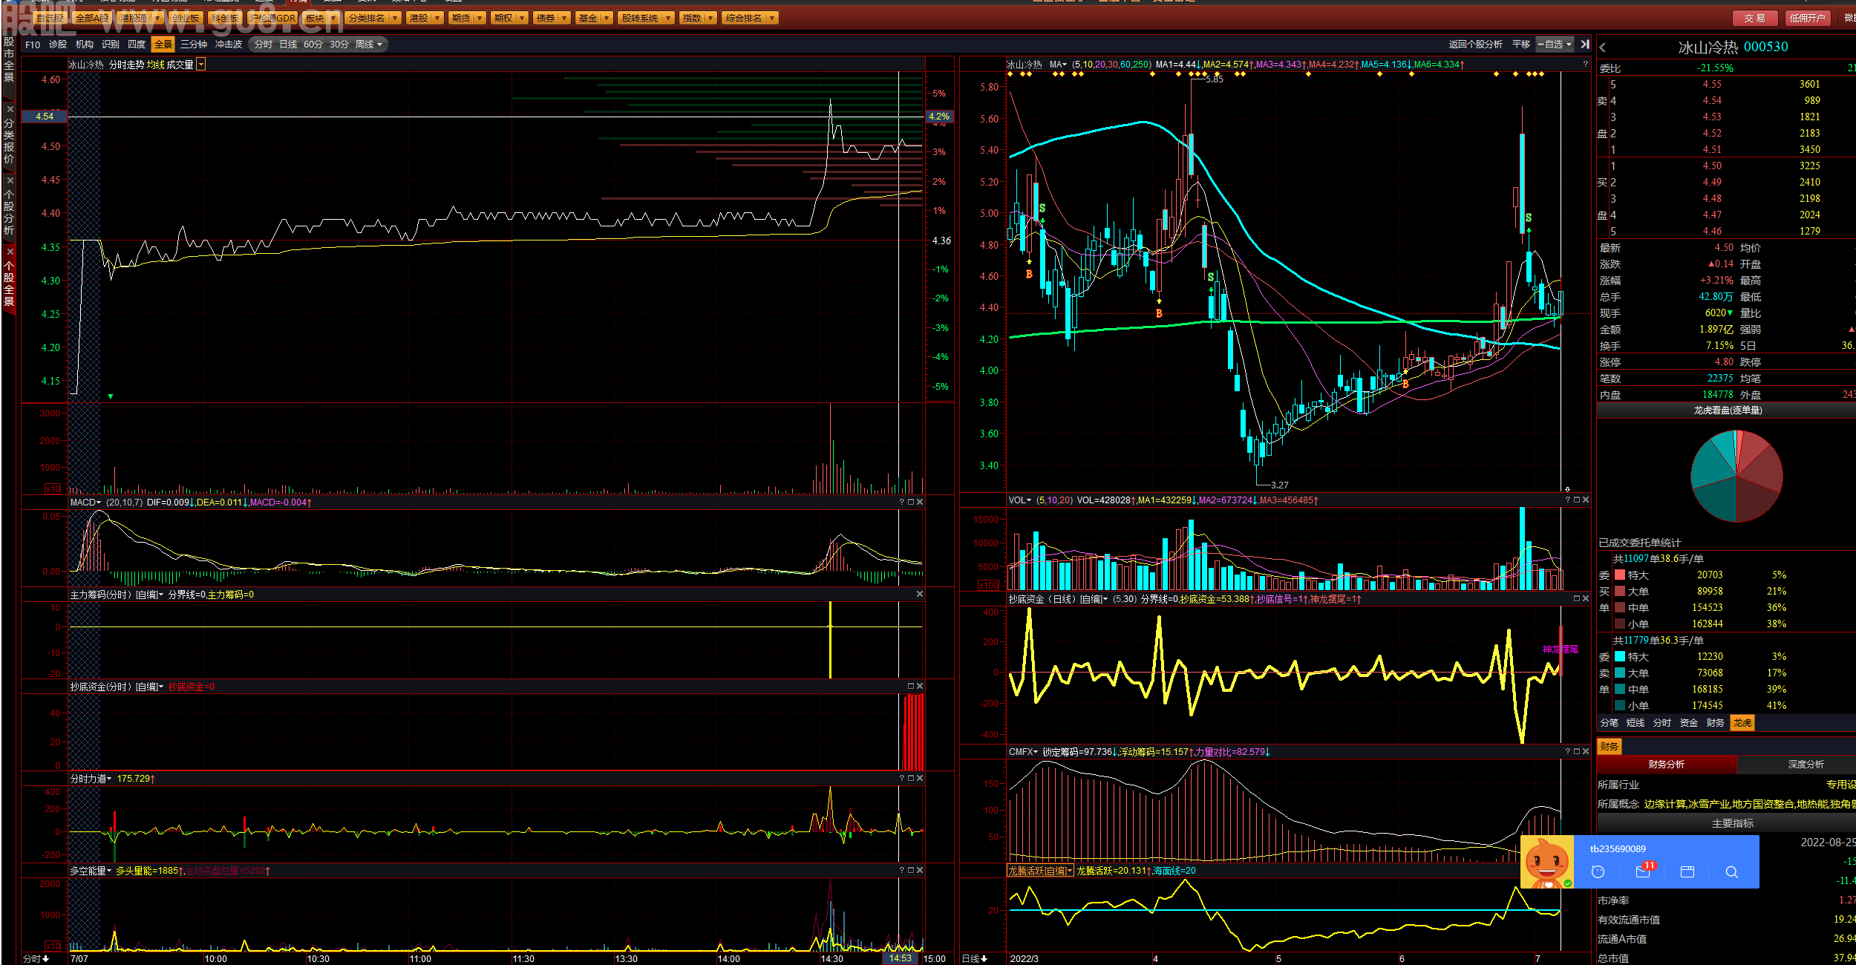Screen dimensions: 1856x965
Task: Open 财务分析 tab
Action: point(1667,765)
